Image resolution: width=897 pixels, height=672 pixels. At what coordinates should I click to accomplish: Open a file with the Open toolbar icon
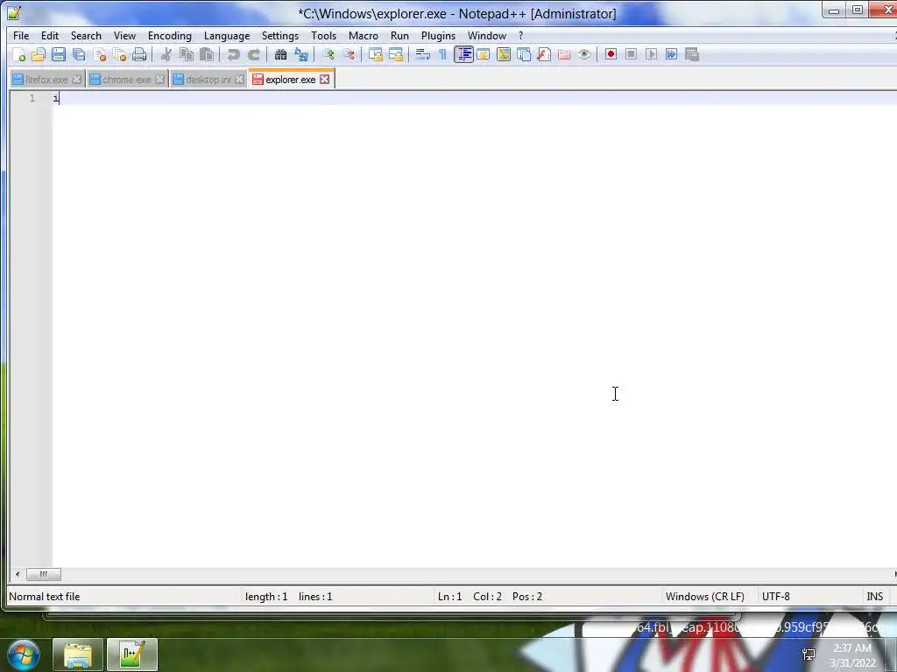(39, 55)
